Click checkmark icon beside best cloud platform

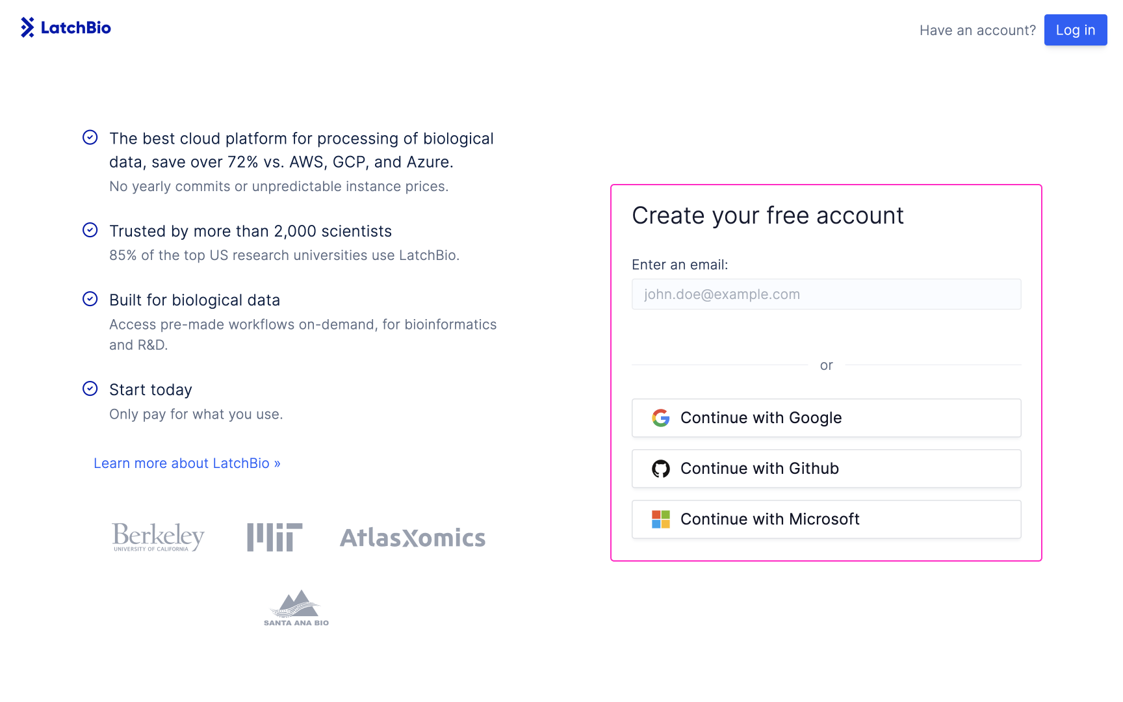pos(90,137)
